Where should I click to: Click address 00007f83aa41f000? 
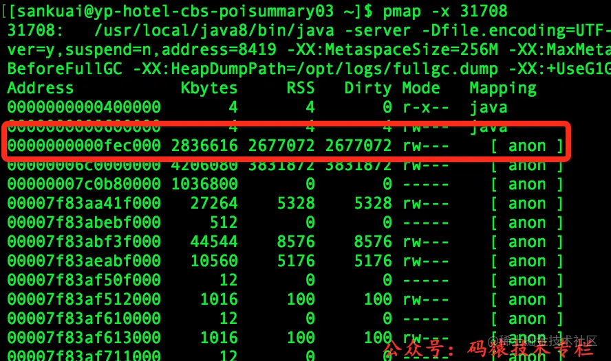pyautogui.click(x=84, y=203)
